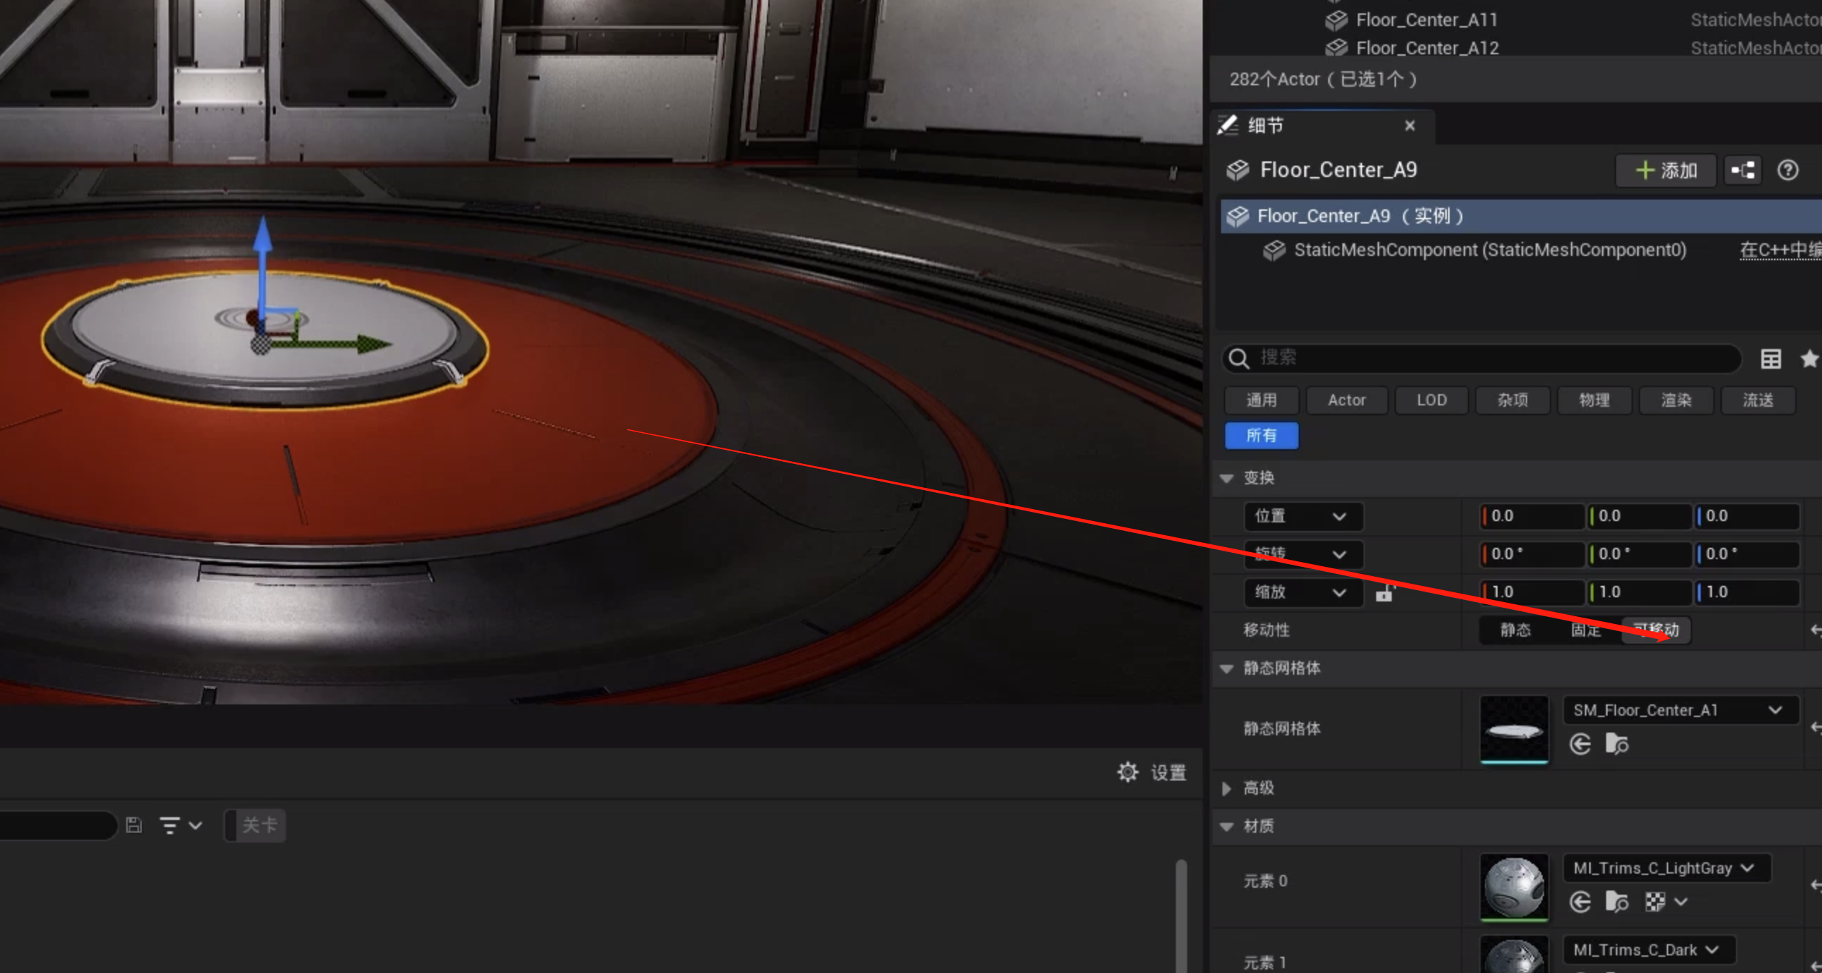Show only favorites with star icon
The height and width of the screenshot is (973, 1822).
pos(1809,358)
